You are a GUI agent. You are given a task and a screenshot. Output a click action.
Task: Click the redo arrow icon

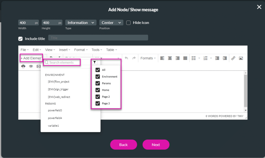point(134,58)
